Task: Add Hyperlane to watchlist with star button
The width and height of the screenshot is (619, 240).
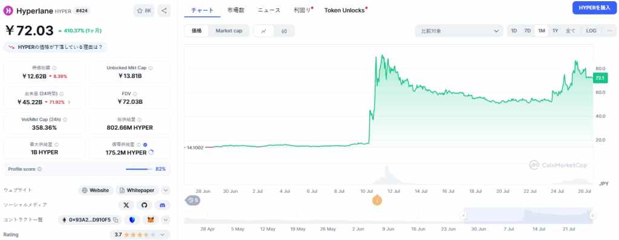Action: [144, 11]
